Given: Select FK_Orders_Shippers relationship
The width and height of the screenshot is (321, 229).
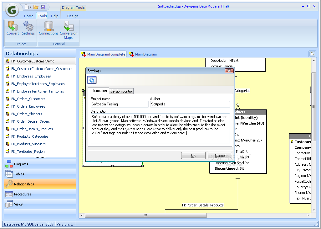Looking at the screenshot, I should point(40,114).
